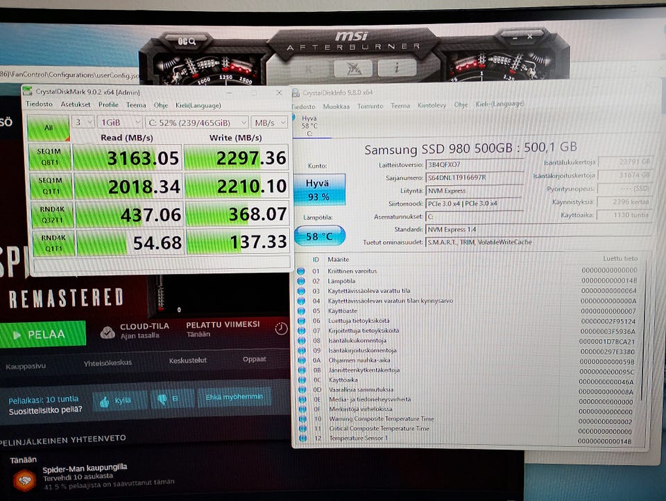Click the serial number field in CrystalDiskInfo
666x501 pixels.
tap(474, 178)
